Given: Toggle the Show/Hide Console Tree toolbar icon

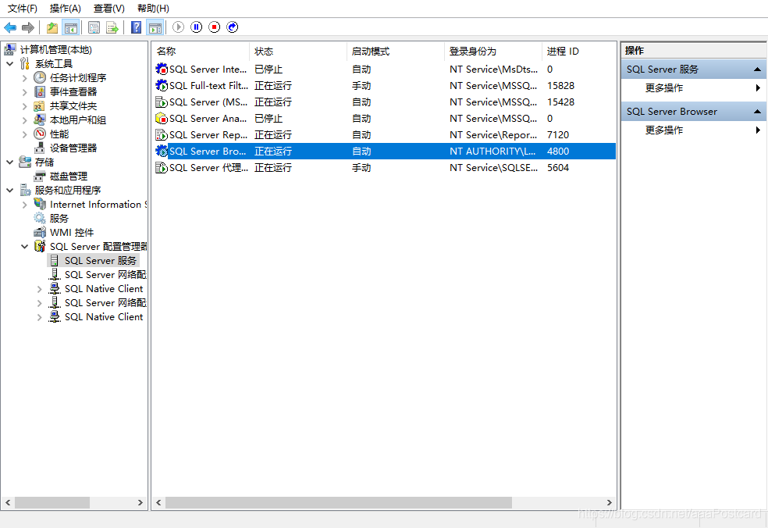Looking at the screenshot, I should point(71,27).
